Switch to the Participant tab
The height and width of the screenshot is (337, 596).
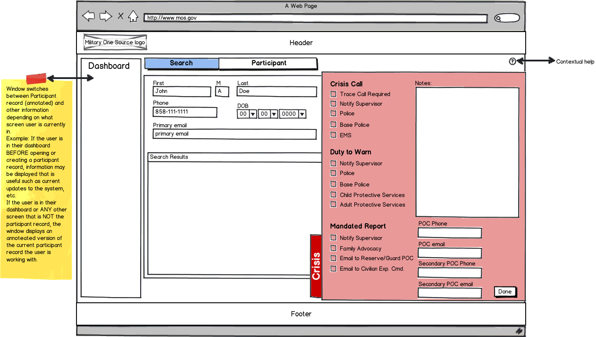point(269,63)
